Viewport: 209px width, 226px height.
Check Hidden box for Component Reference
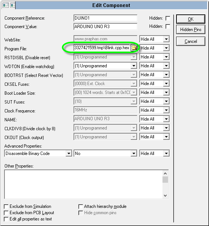168,18
